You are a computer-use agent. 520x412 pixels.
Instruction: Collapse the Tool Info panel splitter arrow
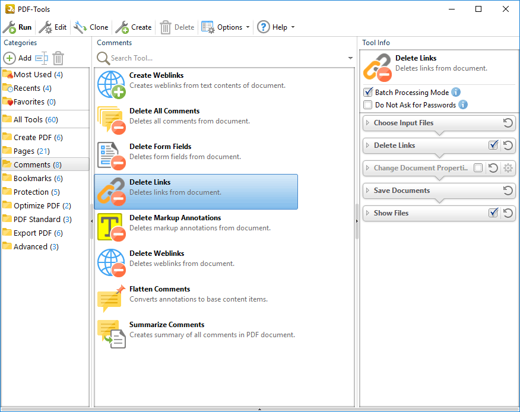coord(357,221)
